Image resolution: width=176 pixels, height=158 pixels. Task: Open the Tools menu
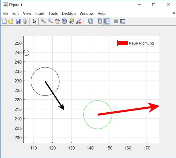[53, 13]
